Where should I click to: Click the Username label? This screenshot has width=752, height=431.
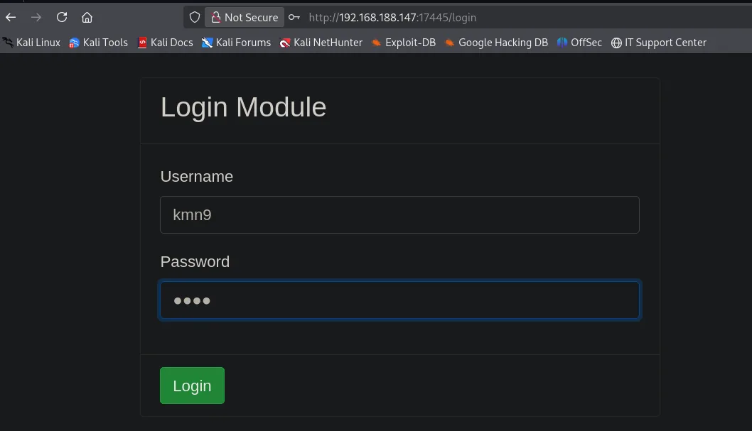(197, 177)
